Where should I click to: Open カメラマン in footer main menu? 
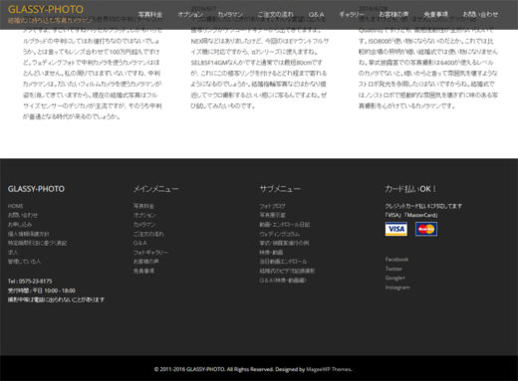click(144, 225)
